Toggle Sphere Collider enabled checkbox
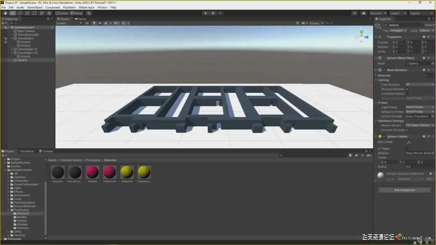436x245 pixels. click(384, 136)
